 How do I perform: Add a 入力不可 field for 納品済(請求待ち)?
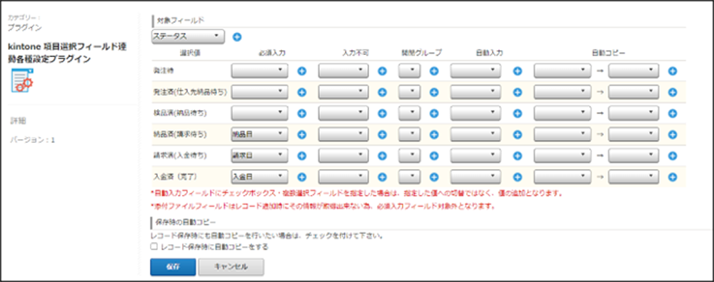tap(382, 134)
